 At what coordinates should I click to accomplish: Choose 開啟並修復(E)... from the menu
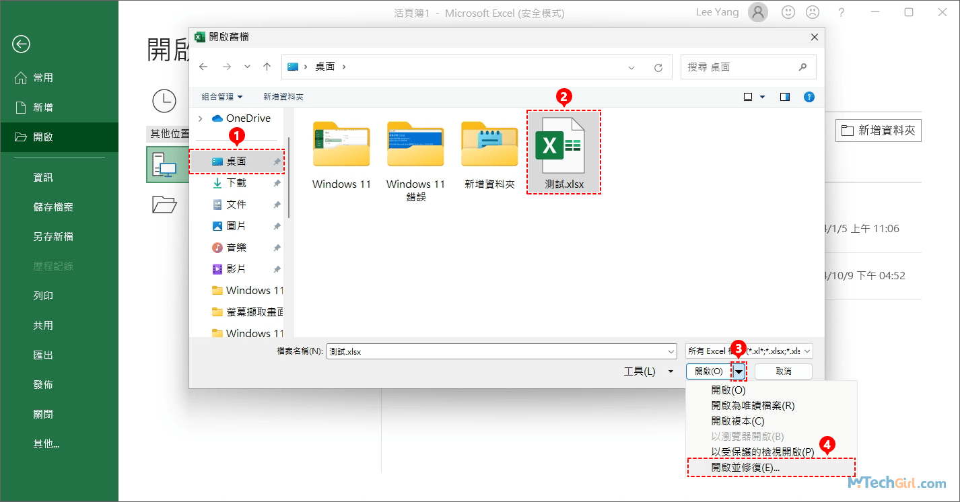(x=745, y=468)
